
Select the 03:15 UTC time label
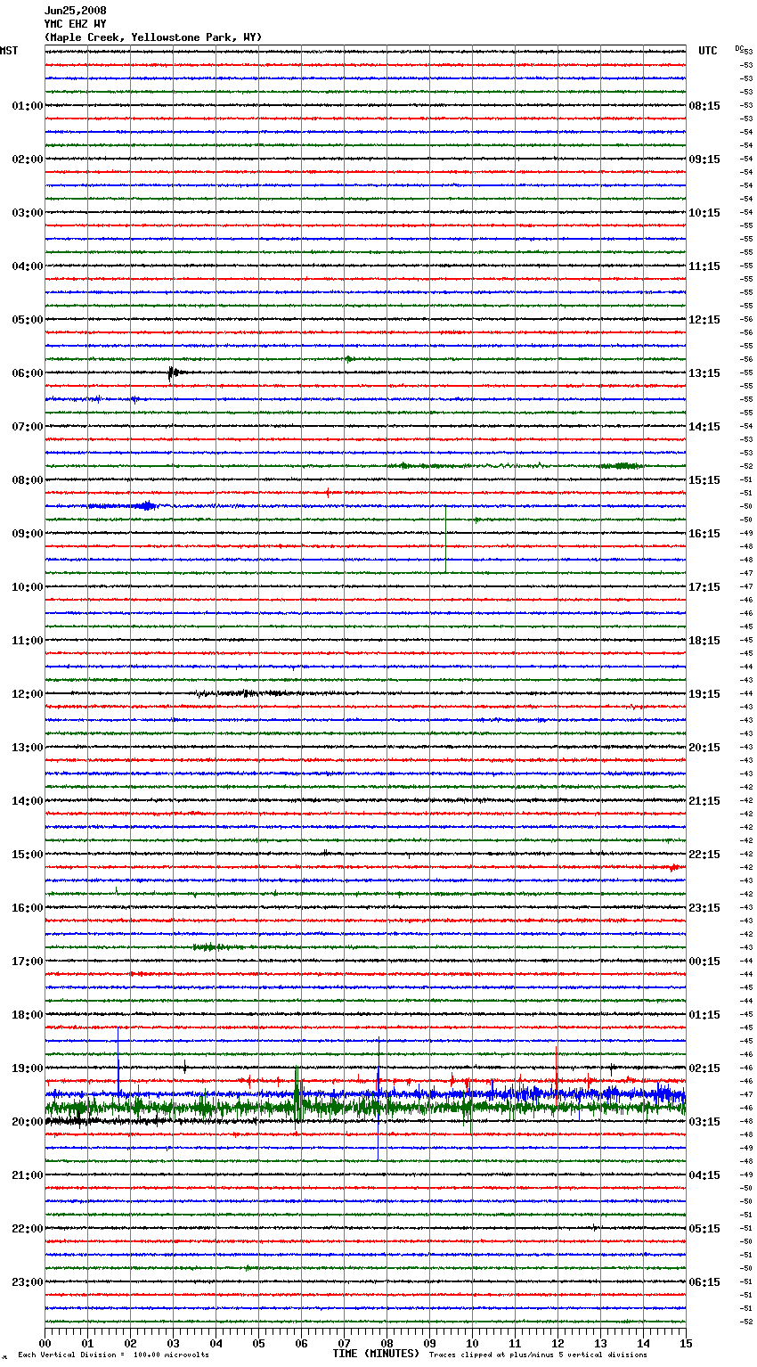tap(704, 1122)
